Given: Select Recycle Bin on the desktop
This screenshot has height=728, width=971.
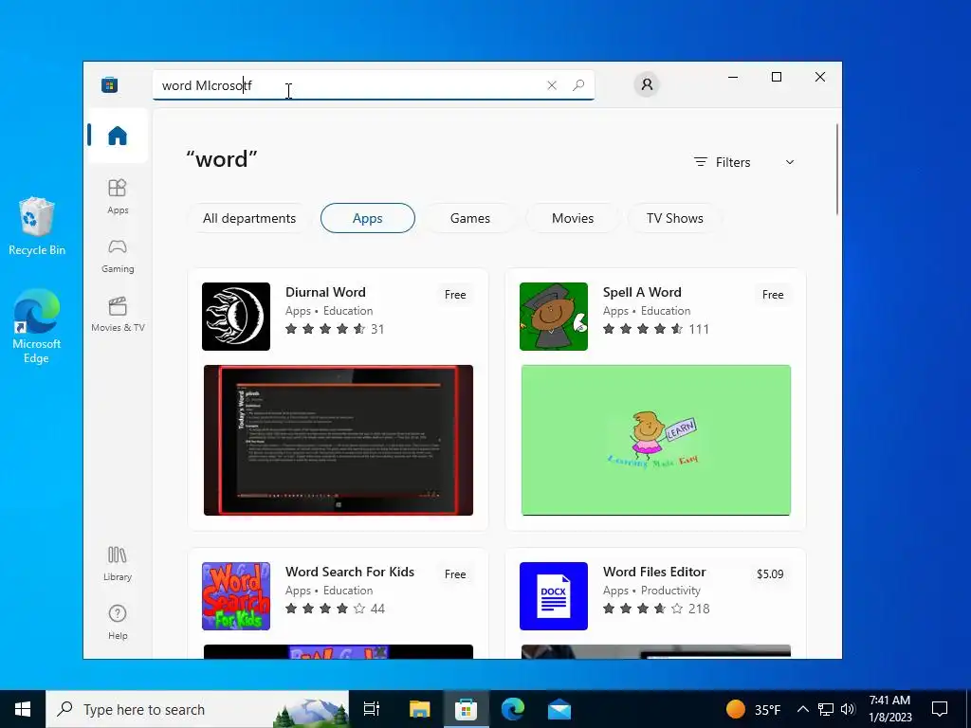Looking at the screenshot, I should [37, 226].
